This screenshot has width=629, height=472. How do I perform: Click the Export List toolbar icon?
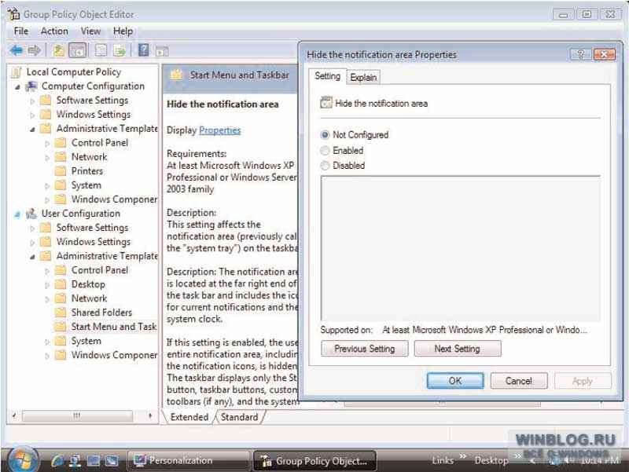tap(120, 50)
